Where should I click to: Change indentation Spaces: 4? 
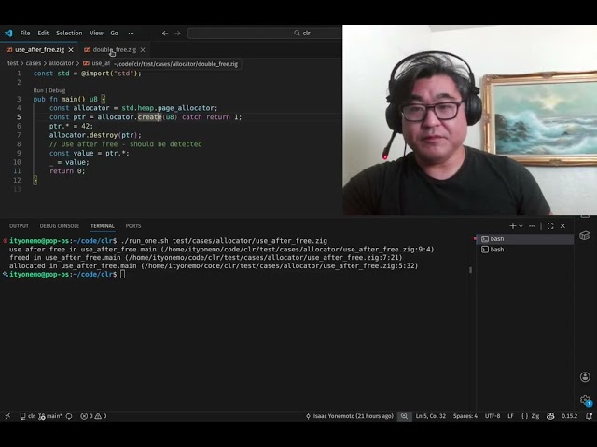465,416
